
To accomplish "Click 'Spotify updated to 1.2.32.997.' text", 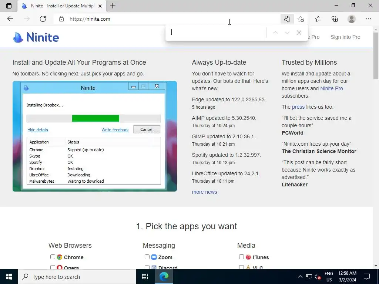I will tap(226, 155).
